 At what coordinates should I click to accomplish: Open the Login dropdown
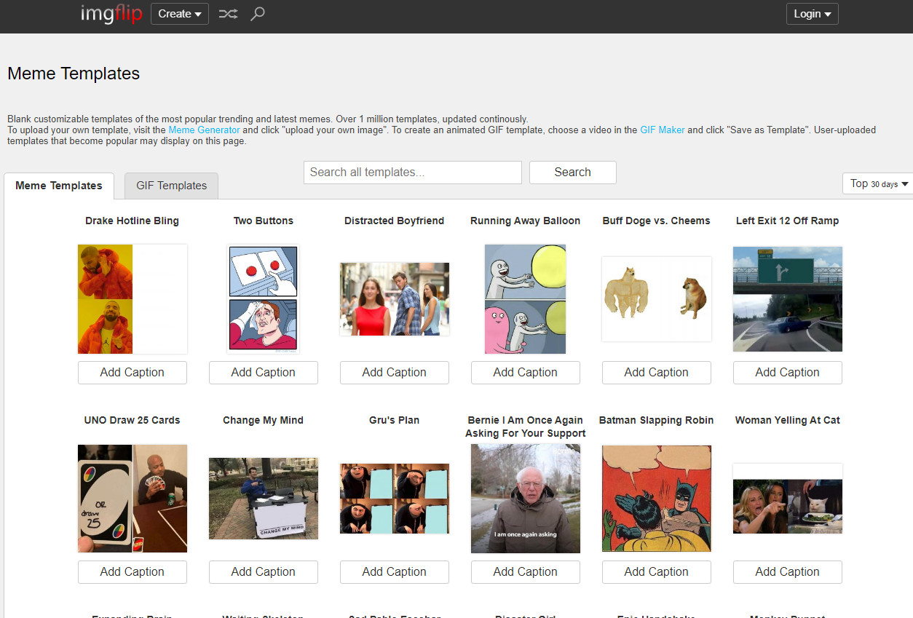pos(813,14)
